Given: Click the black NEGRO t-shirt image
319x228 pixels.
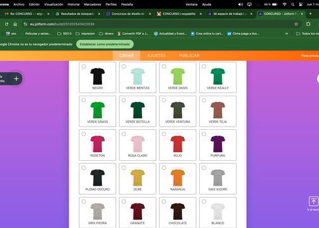Looking at the screenshot, I should 98,76.
